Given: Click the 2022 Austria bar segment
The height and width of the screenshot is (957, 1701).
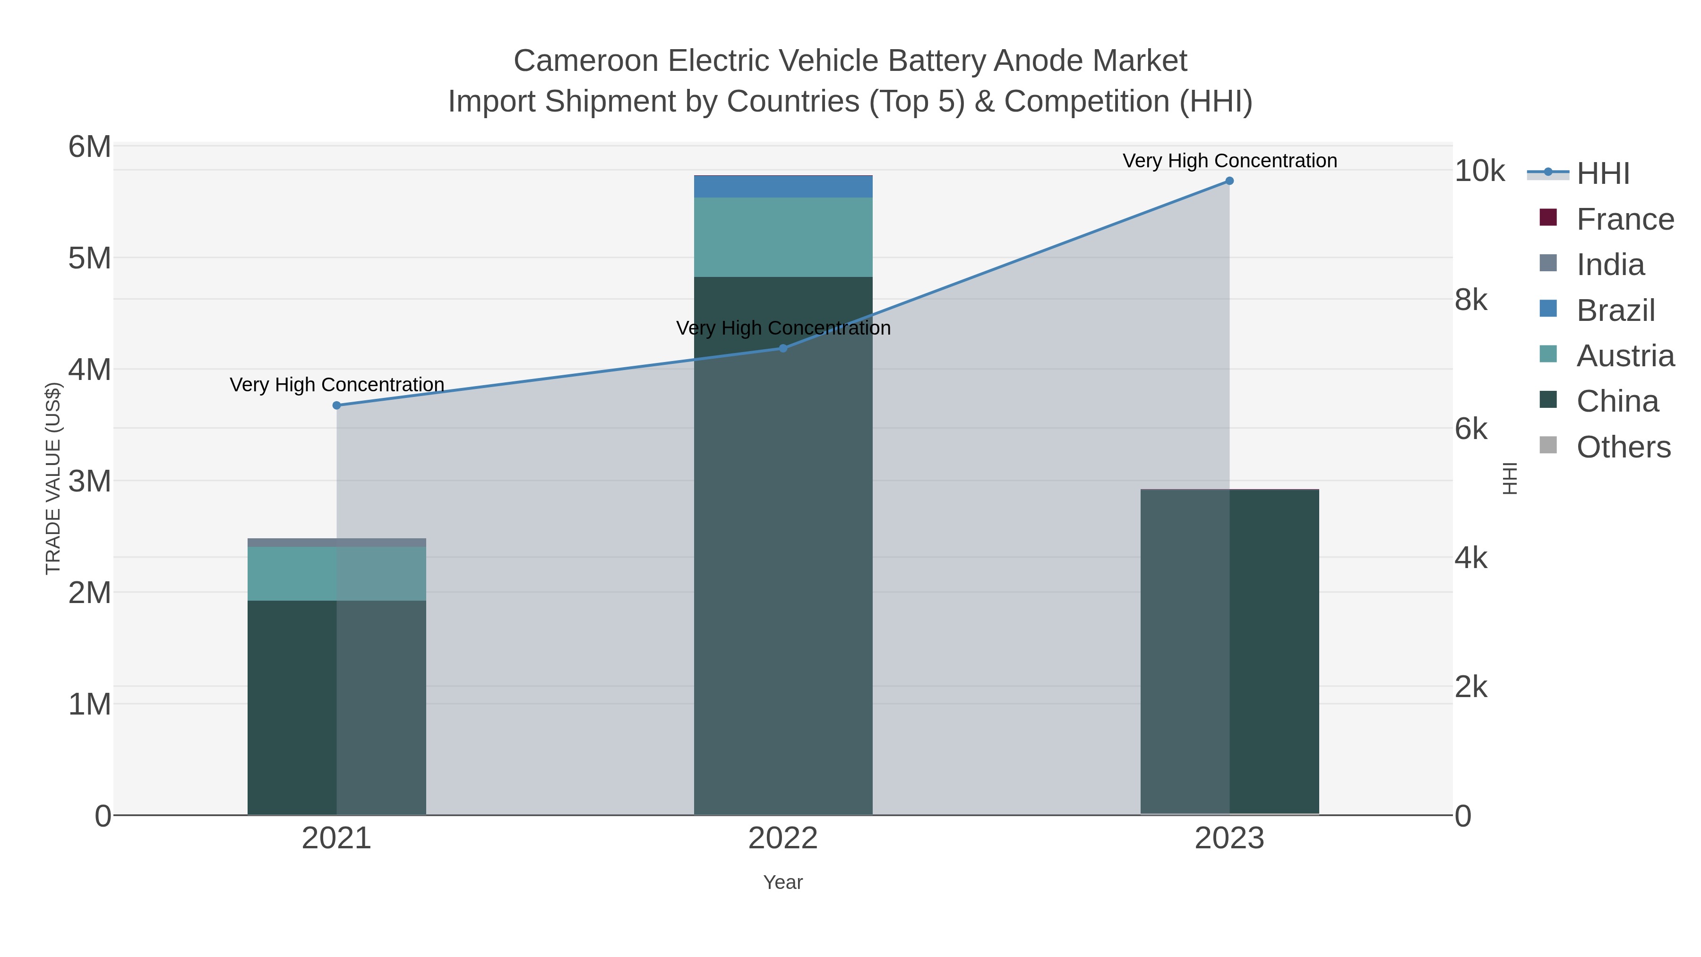Looking at the screenshot, I should [783, 237].
